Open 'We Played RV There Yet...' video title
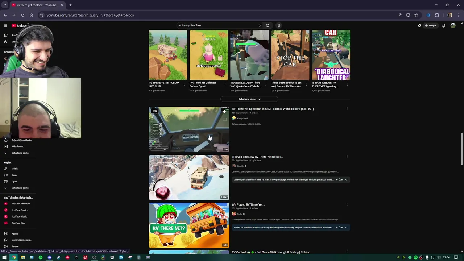Image resolution: width=464 pixels, height=261 pixels. tap(248, 205)
